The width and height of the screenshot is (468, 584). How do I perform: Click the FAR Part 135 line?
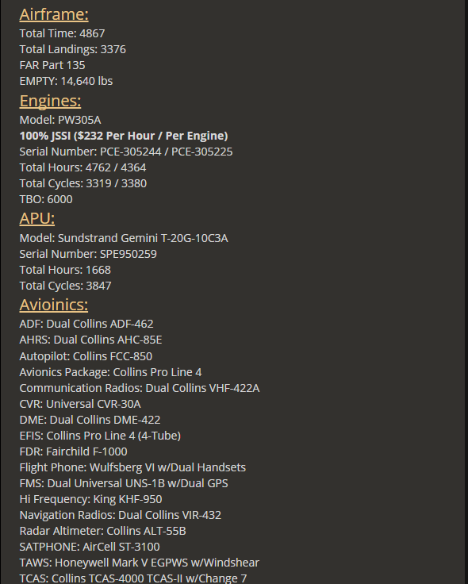(52, 65)
